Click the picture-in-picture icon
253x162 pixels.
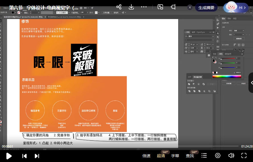click(x=161, y=7)
